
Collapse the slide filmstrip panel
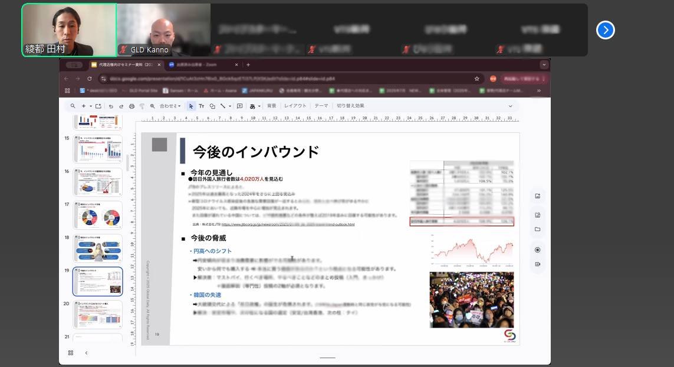[86, 352]
